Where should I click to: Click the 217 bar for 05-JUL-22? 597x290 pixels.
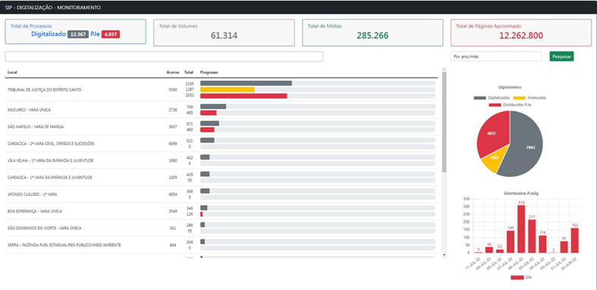pyautogui.click(x=532, y=236)
